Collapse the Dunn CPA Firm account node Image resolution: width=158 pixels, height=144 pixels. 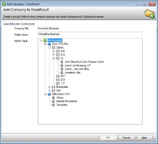45,44
